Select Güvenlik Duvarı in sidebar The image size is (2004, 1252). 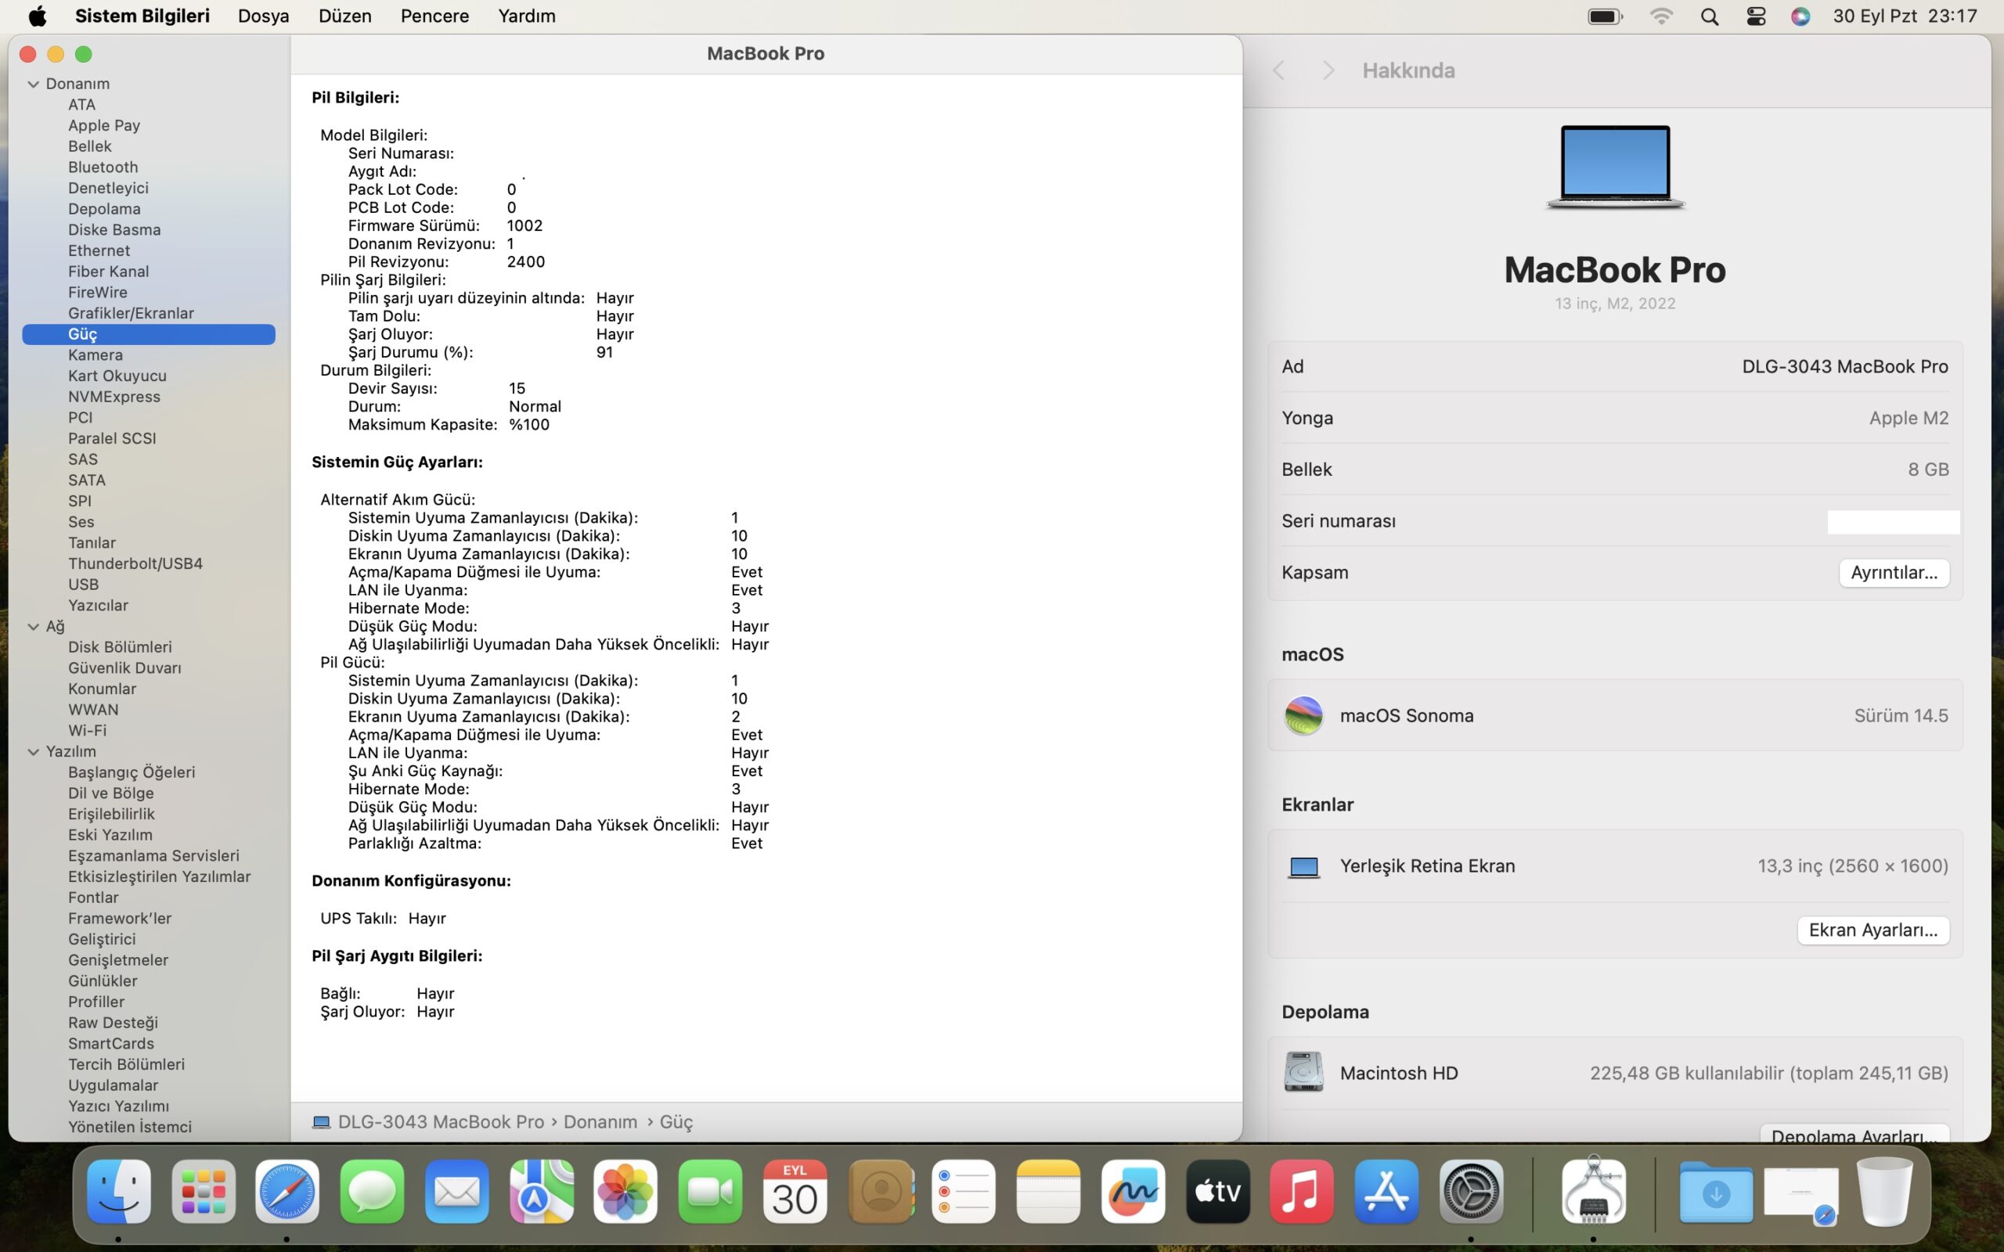124,668
